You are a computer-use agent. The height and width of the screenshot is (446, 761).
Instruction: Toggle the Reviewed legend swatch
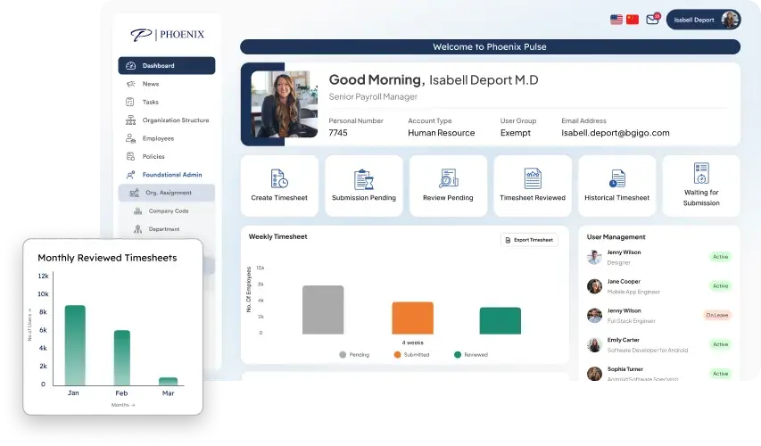[457, 355]
